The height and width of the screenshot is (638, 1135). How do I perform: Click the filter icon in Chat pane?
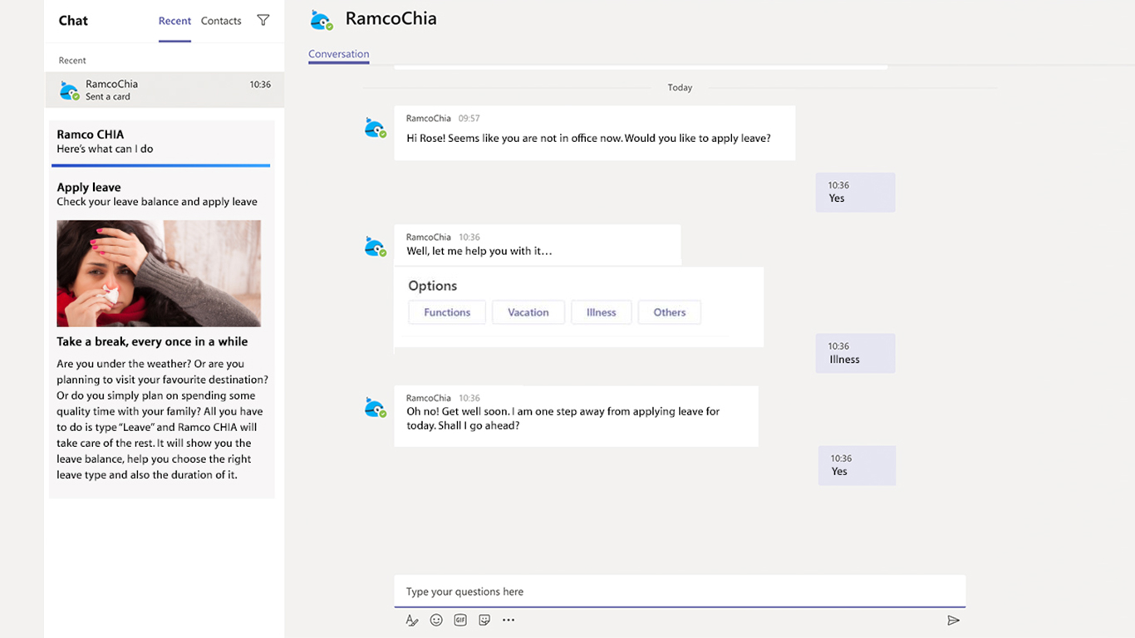pyautogui.click(x=263, y=20)
